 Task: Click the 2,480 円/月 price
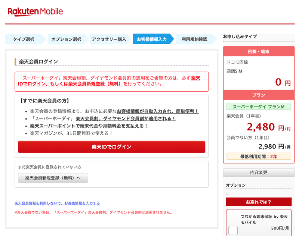pyautogui.click(x=269, y=127)
